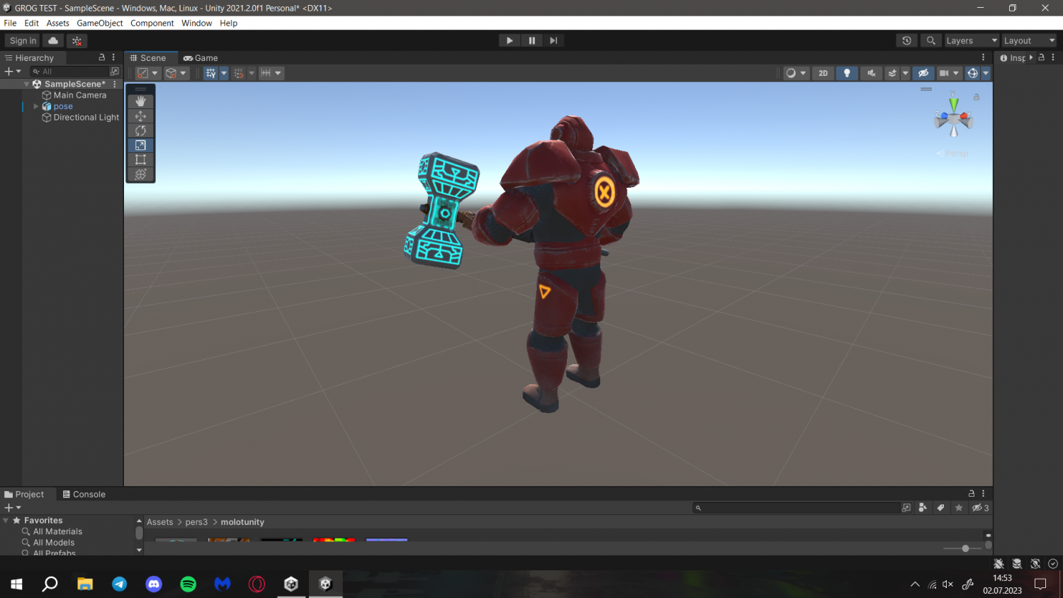Collapse SampleScene in Hierarchy
Viewport: 1063px width, 598px height.
[26, 84]
